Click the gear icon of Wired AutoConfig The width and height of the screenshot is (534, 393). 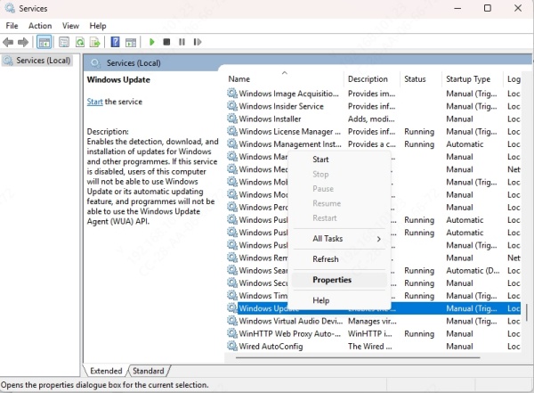point(232,346)
